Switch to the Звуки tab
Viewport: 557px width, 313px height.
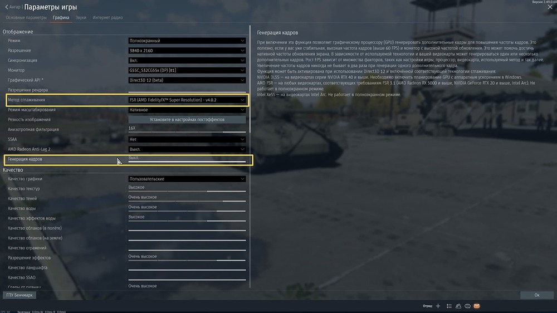81,18
